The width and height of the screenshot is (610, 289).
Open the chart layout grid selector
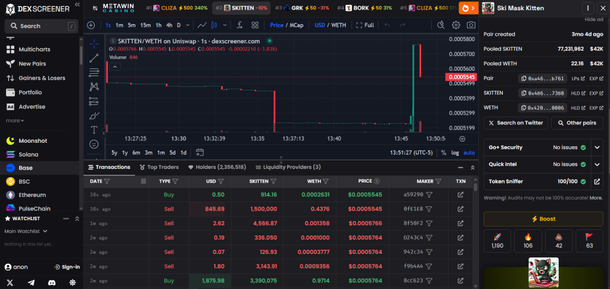pos(255,25)
